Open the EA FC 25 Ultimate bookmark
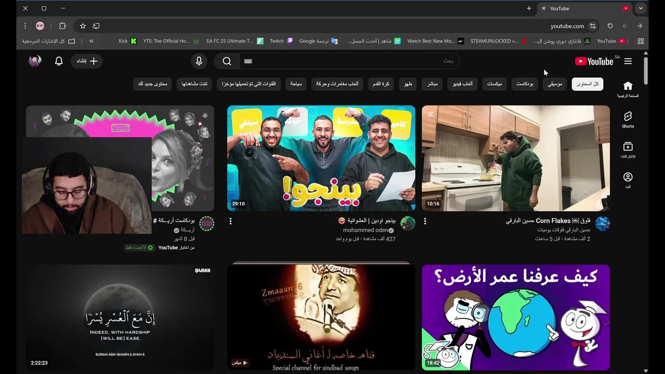The height and width of the screenshot is (374, 665). 234,41
